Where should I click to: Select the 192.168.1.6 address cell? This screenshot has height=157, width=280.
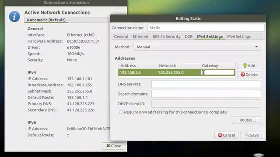click(130, 72)
